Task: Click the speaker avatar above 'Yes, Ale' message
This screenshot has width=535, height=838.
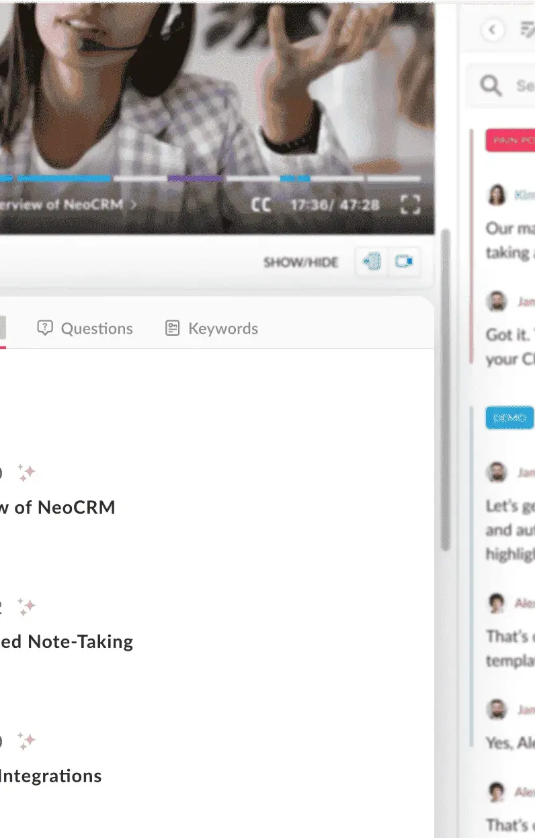Action: click(x=496, y=709)
